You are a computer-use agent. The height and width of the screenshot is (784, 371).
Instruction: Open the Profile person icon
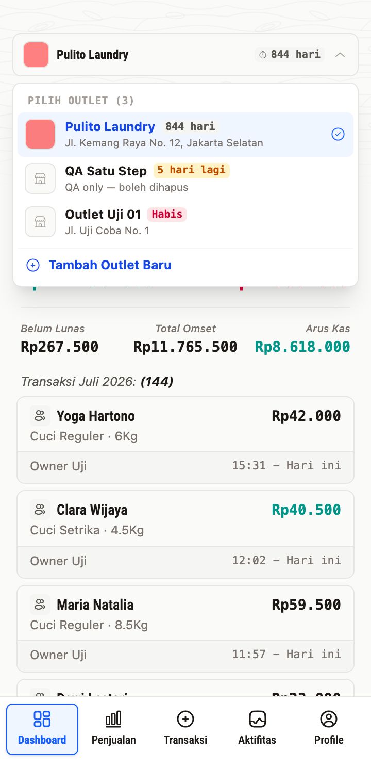tap(329, 718)
